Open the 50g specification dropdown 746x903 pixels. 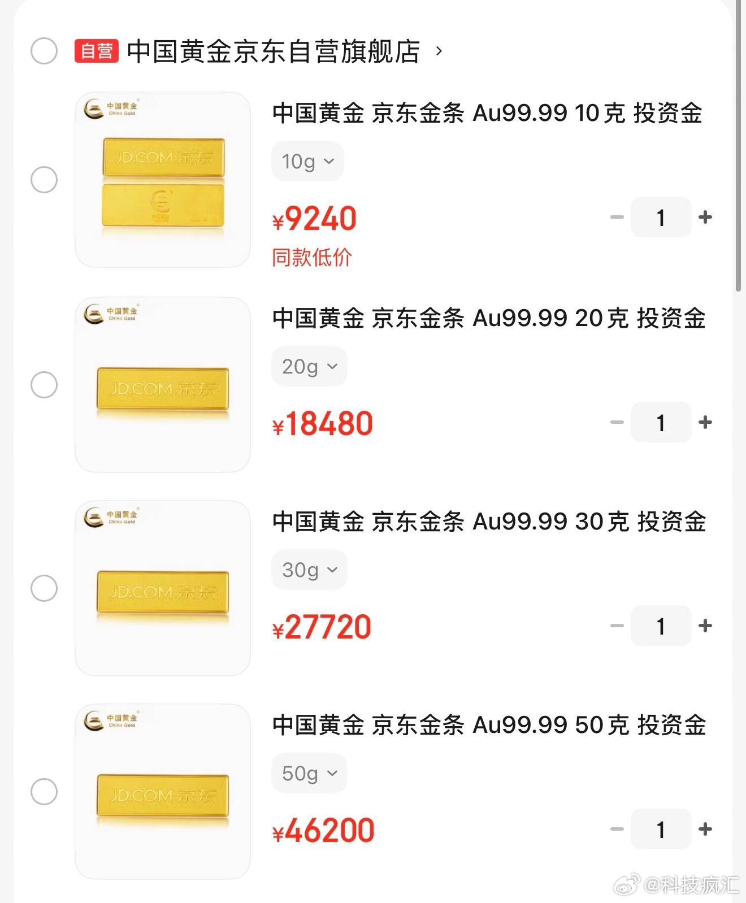(x=309, y=773)
